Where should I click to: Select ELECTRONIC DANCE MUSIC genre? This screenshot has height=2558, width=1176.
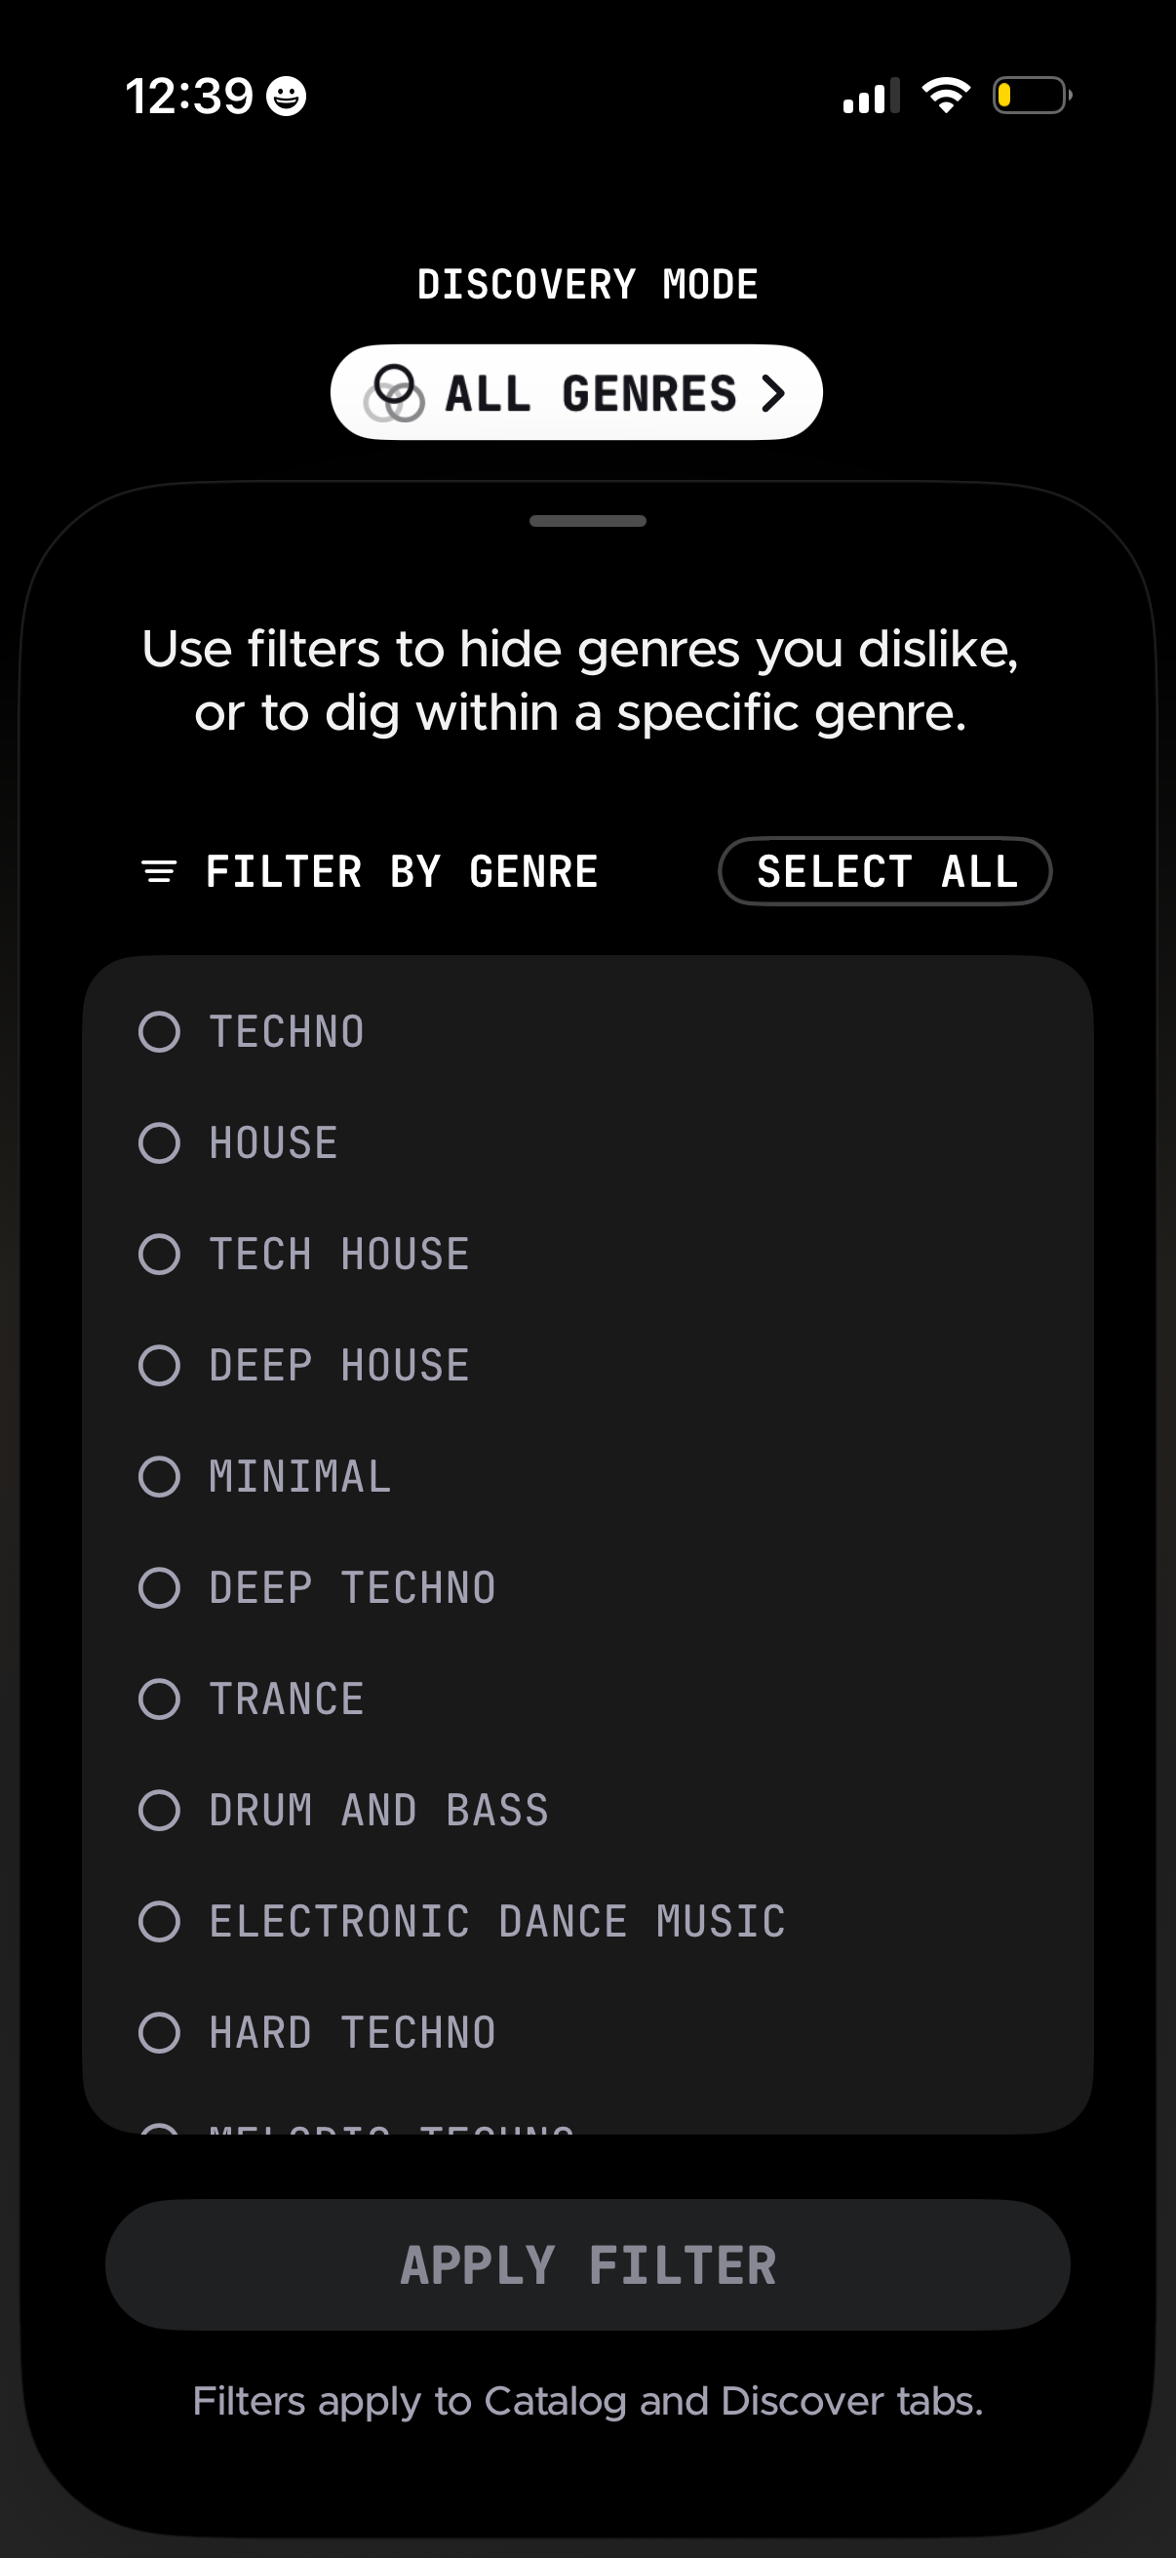tap(160, 1922)
